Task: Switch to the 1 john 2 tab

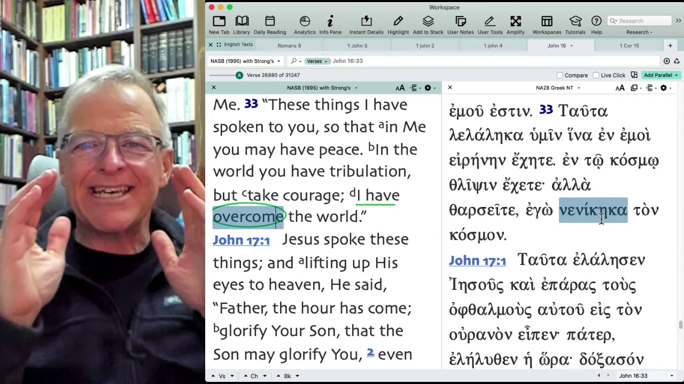Action: coord(425,46)
